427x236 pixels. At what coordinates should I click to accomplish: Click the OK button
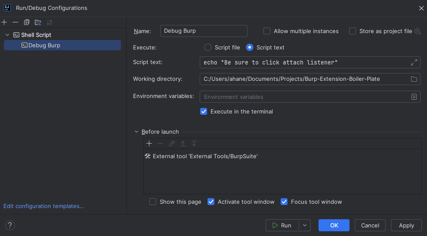pos(334,225)
